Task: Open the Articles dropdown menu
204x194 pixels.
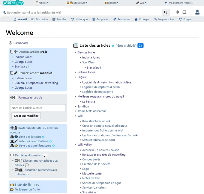Action: (x=42, y=3)
